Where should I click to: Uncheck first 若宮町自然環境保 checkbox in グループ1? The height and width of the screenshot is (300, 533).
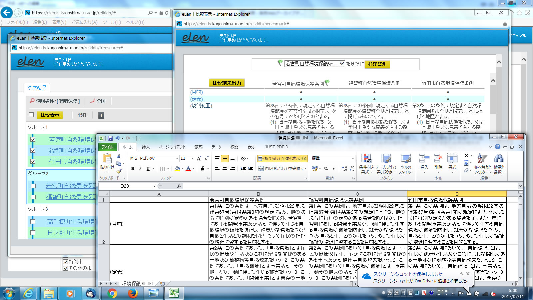pos(33,139)
